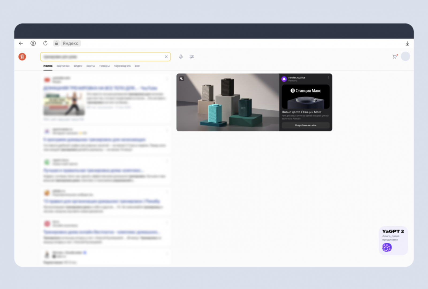Open the shopping cart icon

(x=395, y=56)
